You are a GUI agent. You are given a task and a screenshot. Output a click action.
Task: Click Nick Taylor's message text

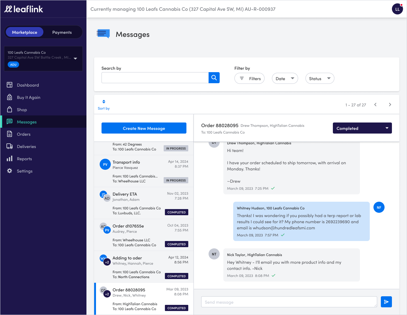(284, 265)
